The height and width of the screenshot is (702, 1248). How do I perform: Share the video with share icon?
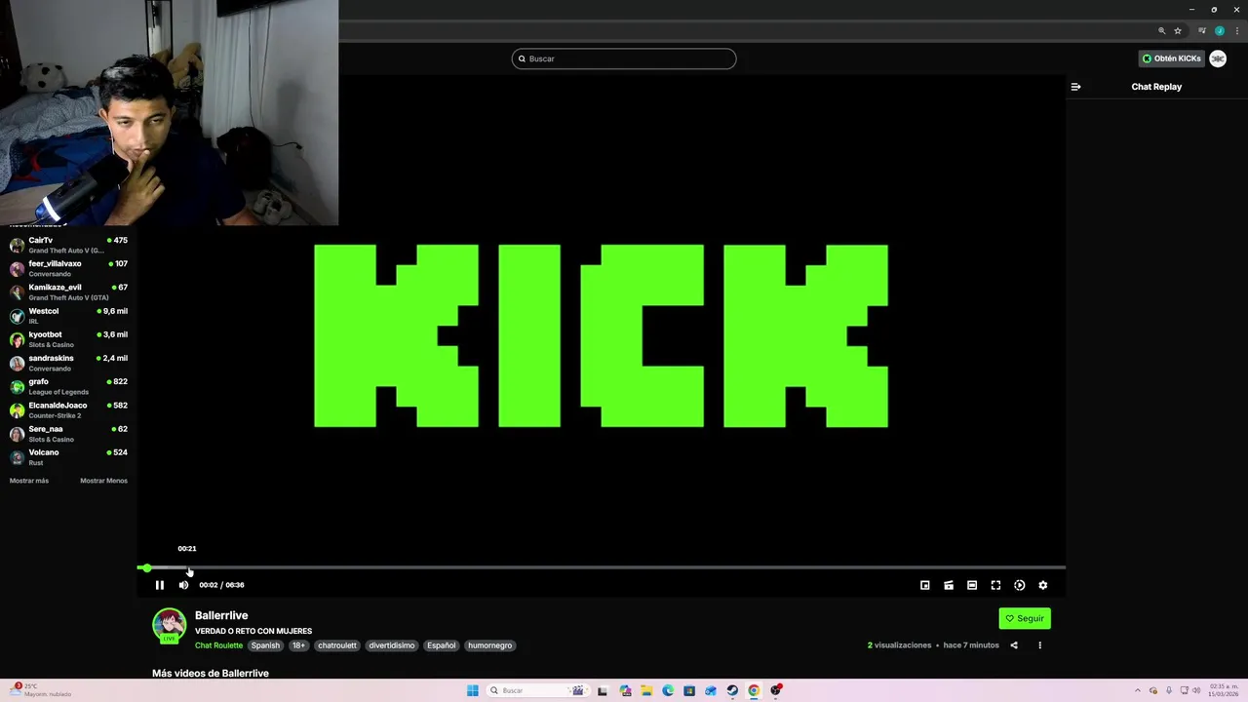[1014, 645]
